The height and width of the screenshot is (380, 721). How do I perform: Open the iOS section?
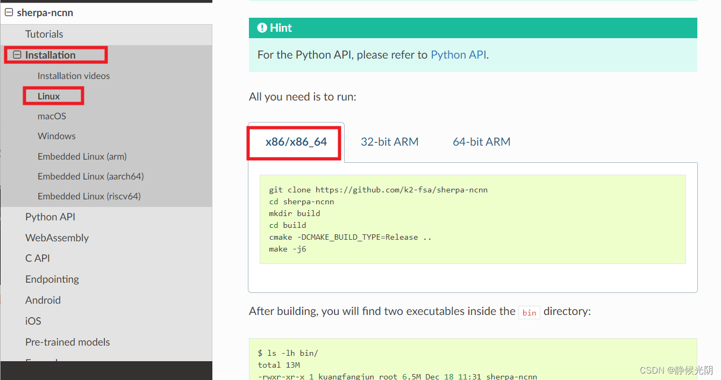pos(33,321)
